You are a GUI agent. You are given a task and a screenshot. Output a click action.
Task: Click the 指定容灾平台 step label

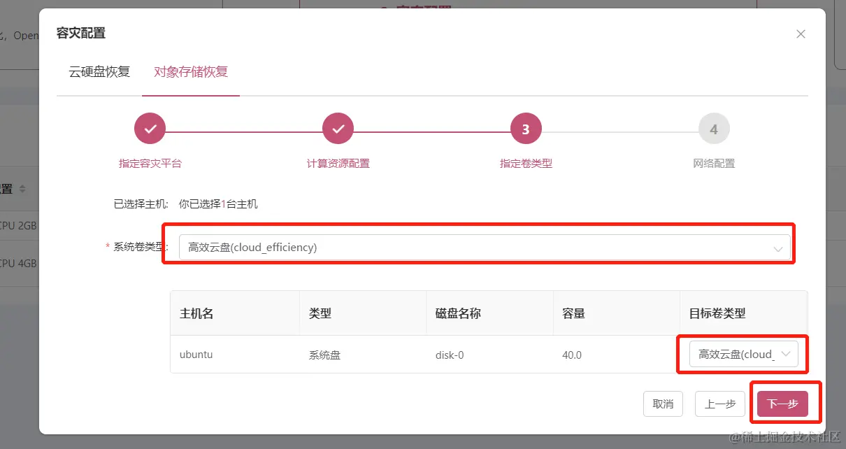[x=150, y=163]
